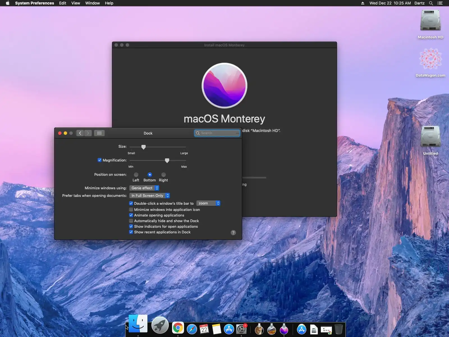Open the System Preferences menu
Screen dimensions: 449x337
click(35, 3)
